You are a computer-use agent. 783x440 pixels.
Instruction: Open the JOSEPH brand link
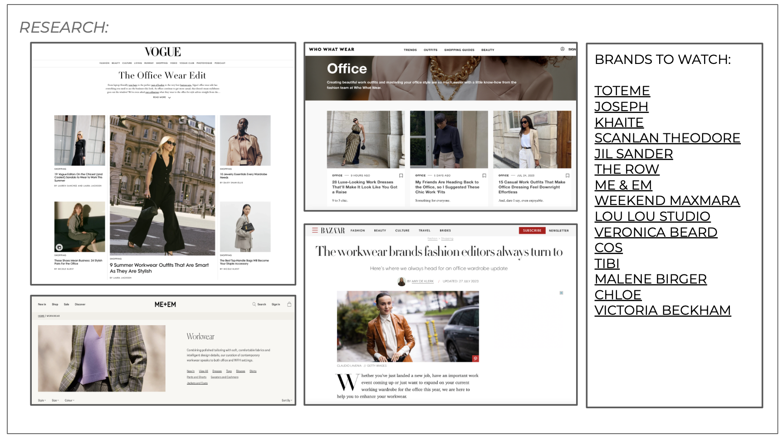[621, 107]
